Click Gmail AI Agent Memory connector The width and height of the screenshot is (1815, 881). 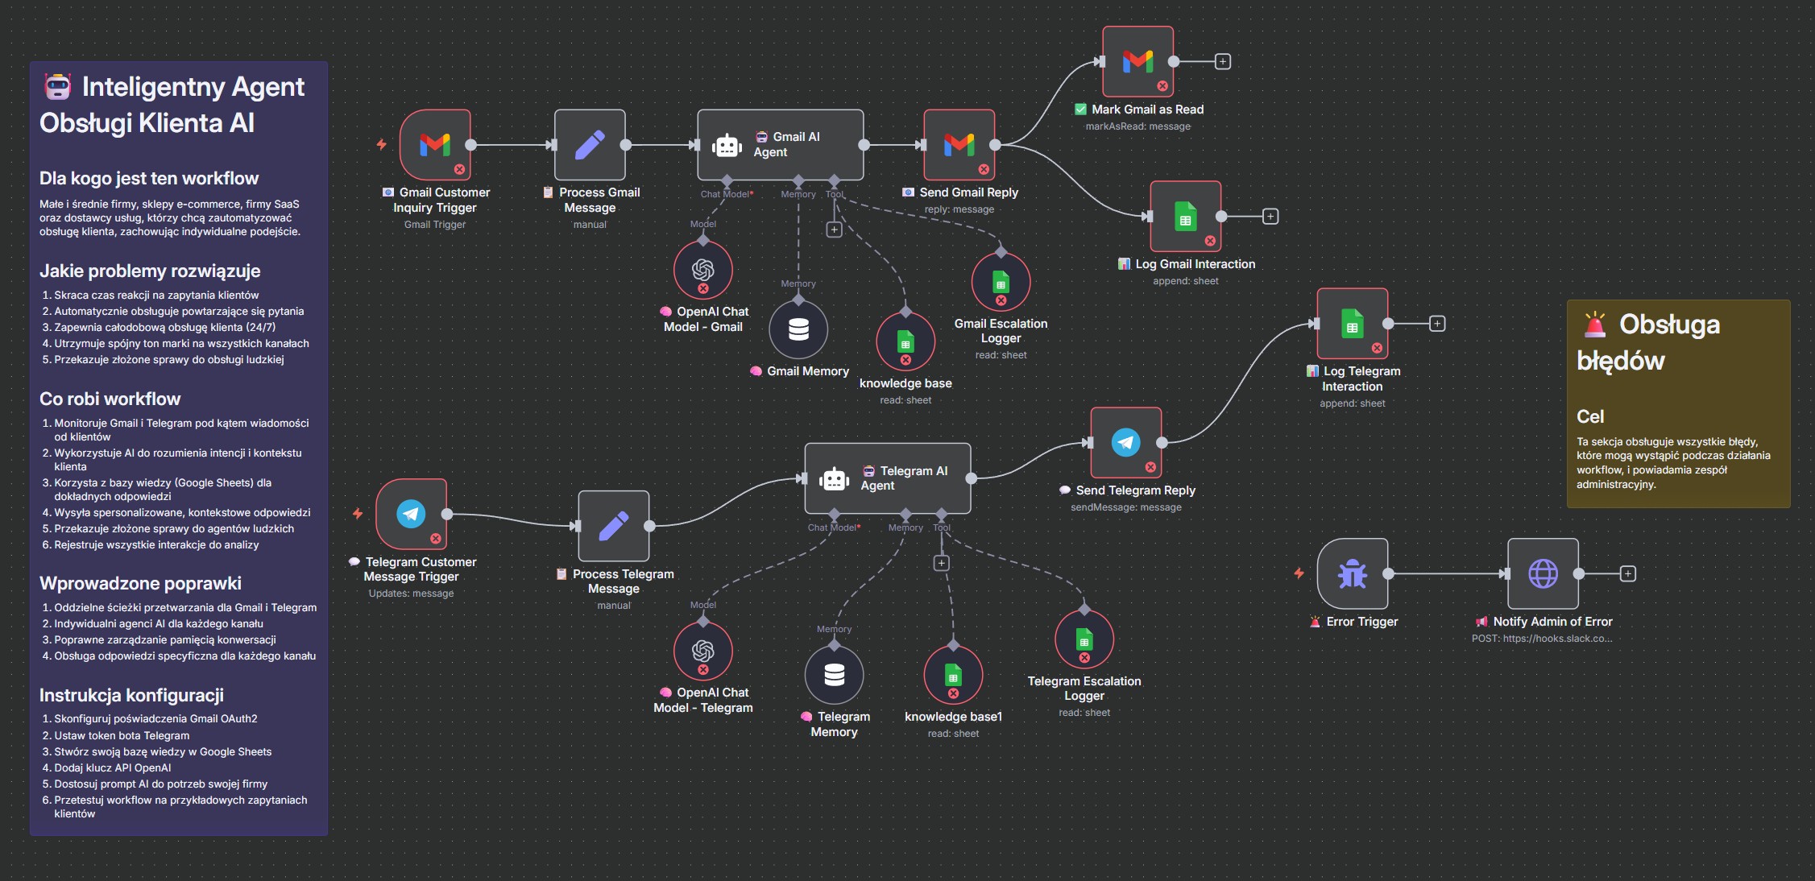pyautogui.click(x=798, y=180)
